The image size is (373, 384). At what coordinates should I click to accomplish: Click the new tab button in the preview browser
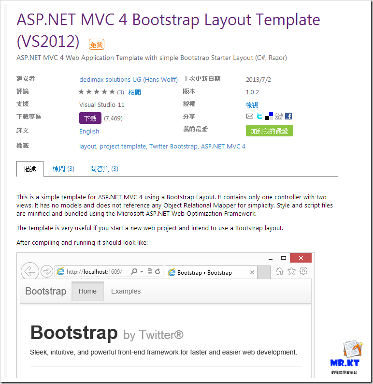[x=264, y=272]
